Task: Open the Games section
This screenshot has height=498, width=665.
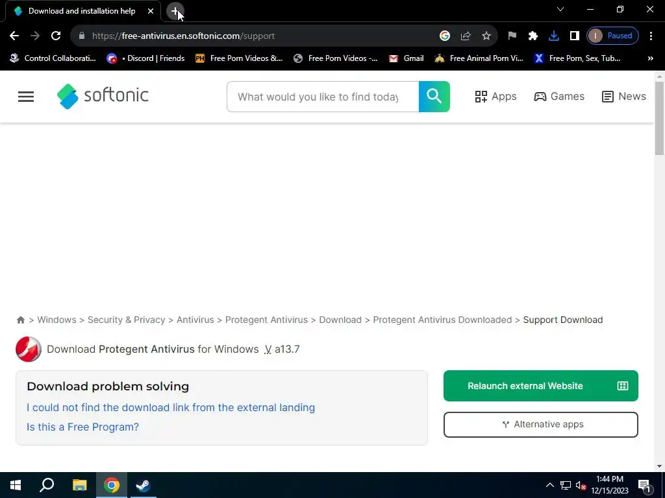Action: [x=559, y=97]
